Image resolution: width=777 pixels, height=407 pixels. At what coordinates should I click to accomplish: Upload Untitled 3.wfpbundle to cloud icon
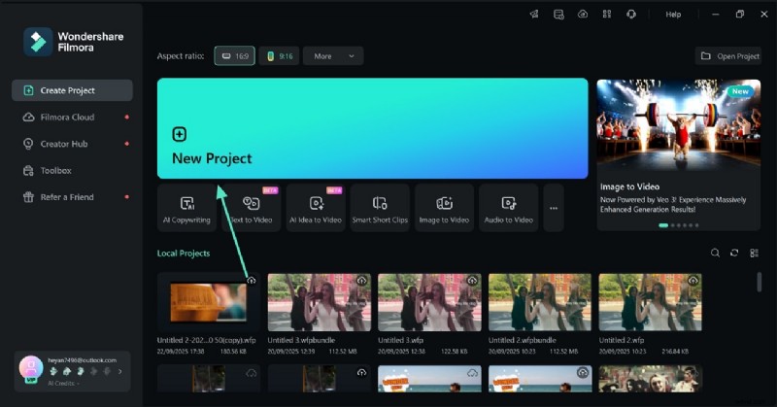[361, 281]
